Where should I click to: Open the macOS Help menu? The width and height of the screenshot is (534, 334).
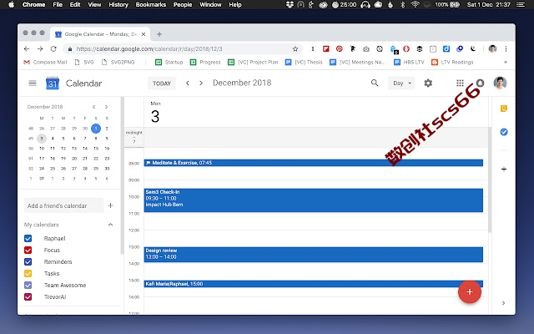tap(235, 5)
